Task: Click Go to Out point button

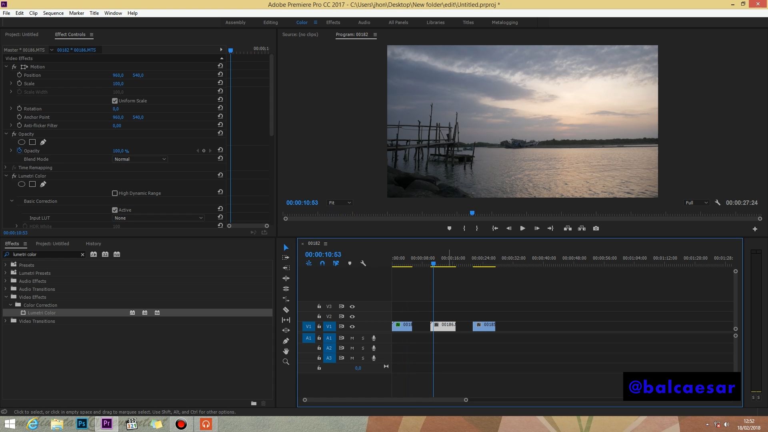Action: [x=550, y=228]
